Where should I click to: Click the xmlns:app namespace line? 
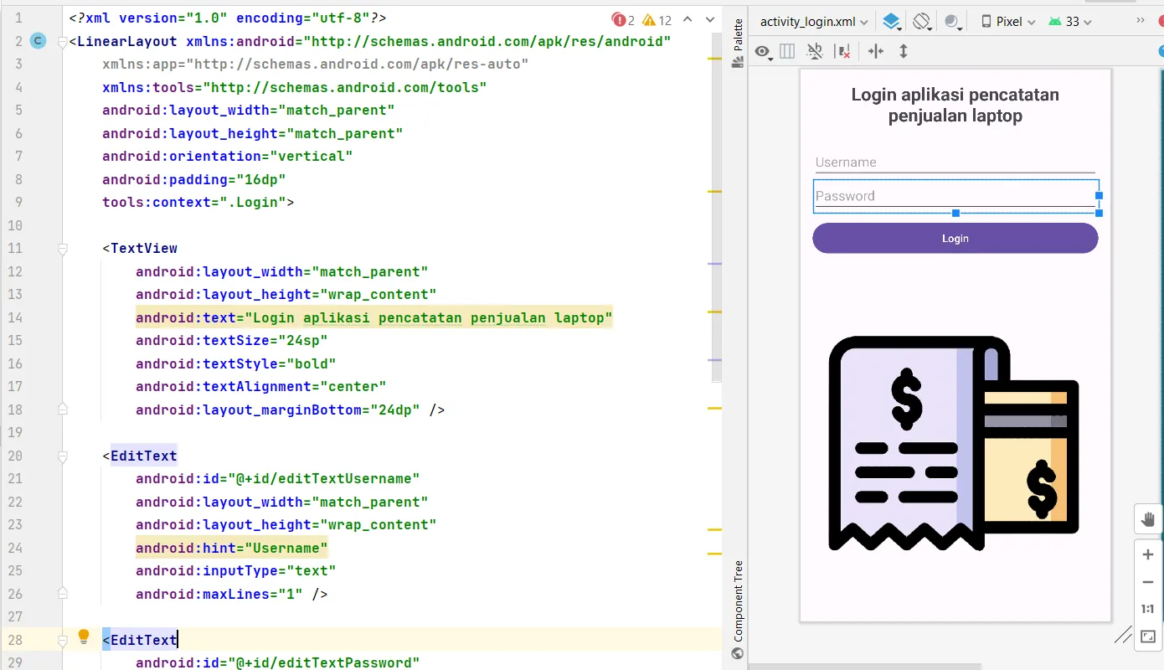click(316, 64)
